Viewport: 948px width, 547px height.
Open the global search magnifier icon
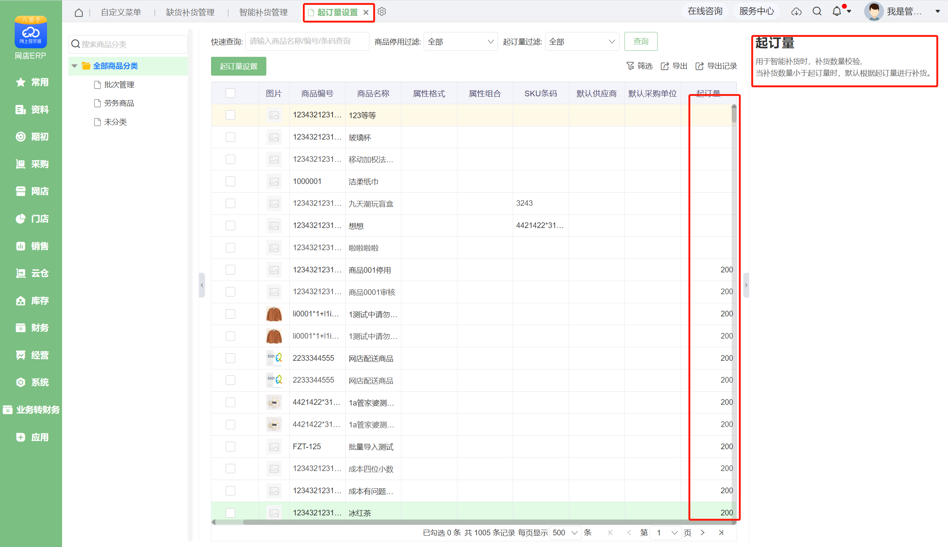point(817,12)
